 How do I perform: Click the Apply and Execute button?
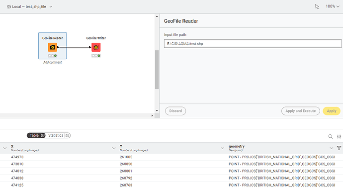pyautogui.click(x=301, y=111)
